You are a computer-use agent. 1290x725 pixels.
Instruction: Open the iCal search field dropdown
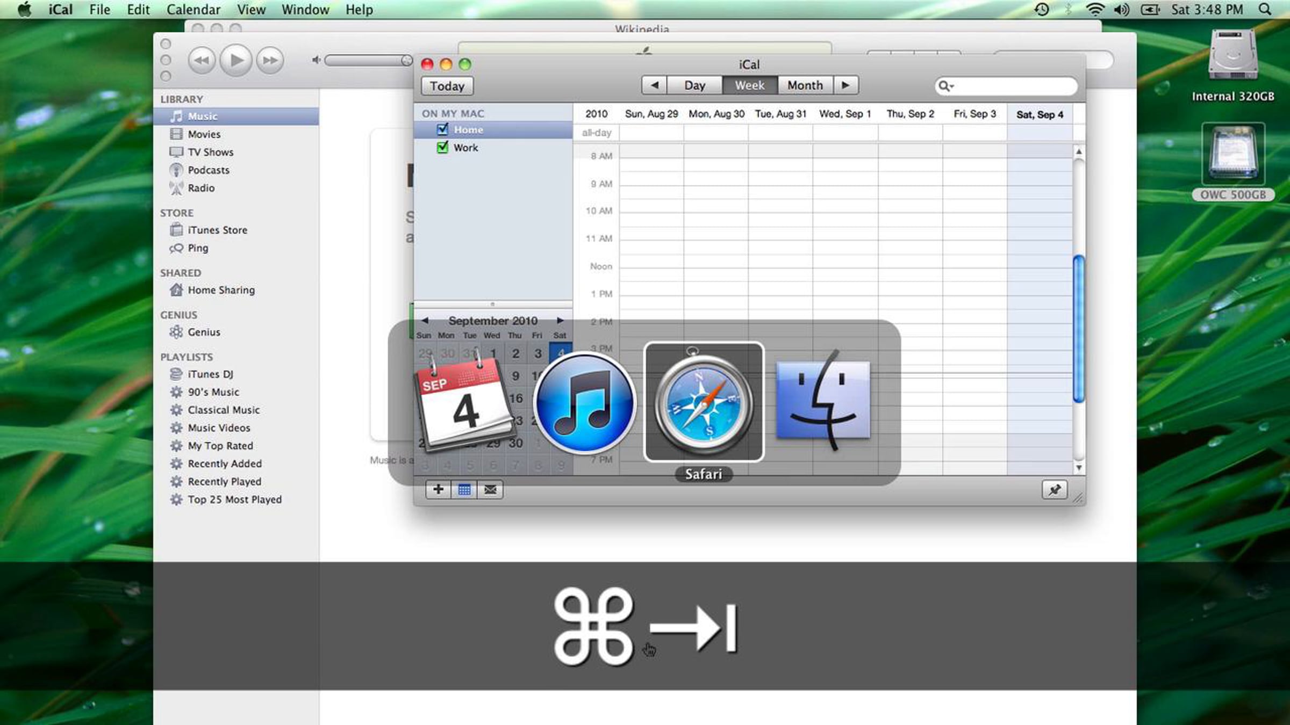coord(946,86)
